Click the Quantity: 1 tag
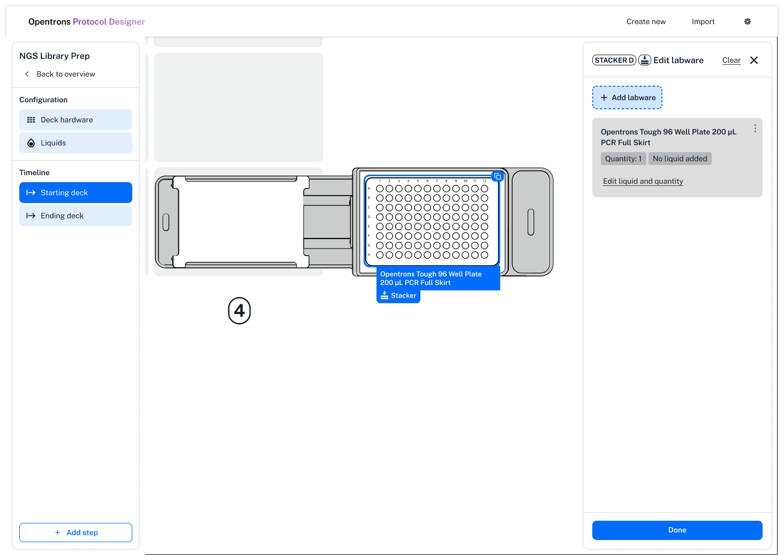 (x=623, y=159)
